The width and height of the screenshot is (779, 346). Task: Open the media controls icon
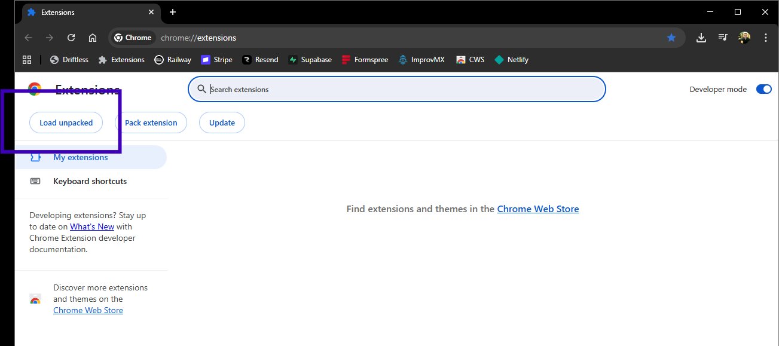click(723, 38)
